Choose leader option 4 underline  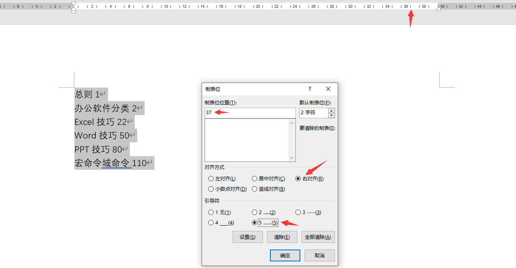[211, 223]
